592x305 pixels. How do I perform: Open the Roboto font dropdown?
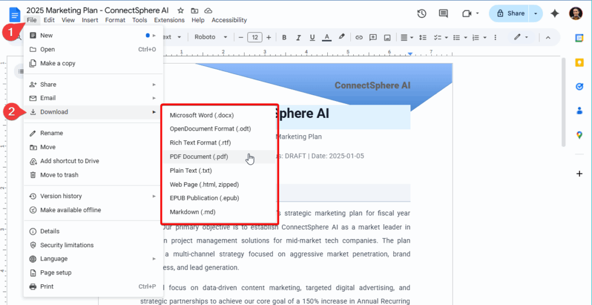pyautogui.click(x=210, y=38)
